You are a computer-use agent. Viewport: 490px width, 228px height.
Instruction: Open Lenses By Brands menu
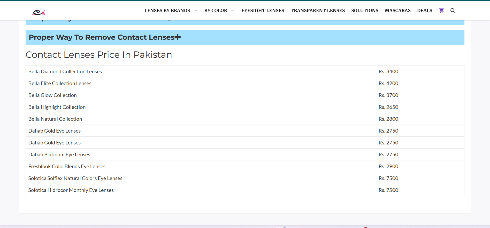167,11
